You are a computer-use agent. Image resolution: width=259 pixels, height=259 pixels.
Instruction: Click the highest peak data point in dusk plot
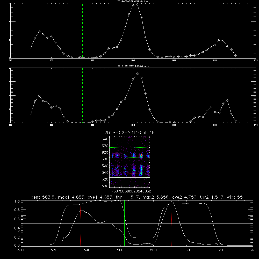[138, 74]
